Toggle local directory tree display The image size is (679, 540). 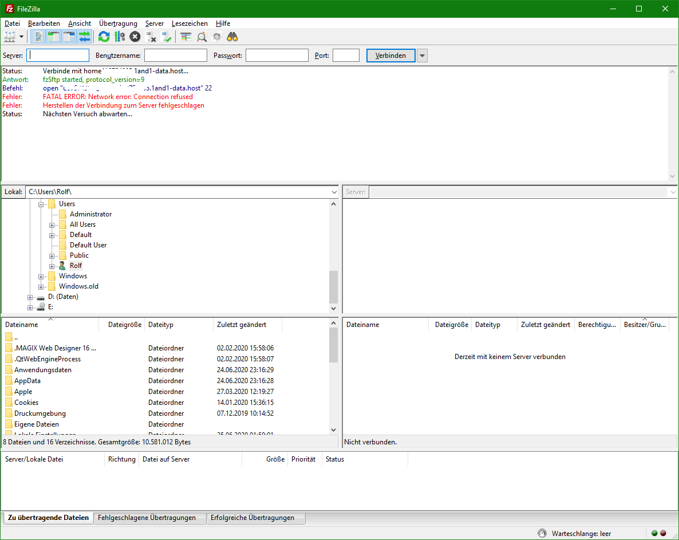coord(53,37)
